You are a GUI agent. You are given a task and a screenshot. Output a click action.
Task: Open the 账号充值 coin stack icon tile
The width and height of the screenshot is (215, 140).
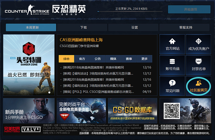pyautogui.click(x=172, y=65)
